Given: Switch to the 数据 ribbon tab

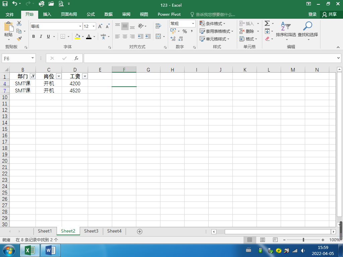Looking at the screenshot, I should point(109,14).
